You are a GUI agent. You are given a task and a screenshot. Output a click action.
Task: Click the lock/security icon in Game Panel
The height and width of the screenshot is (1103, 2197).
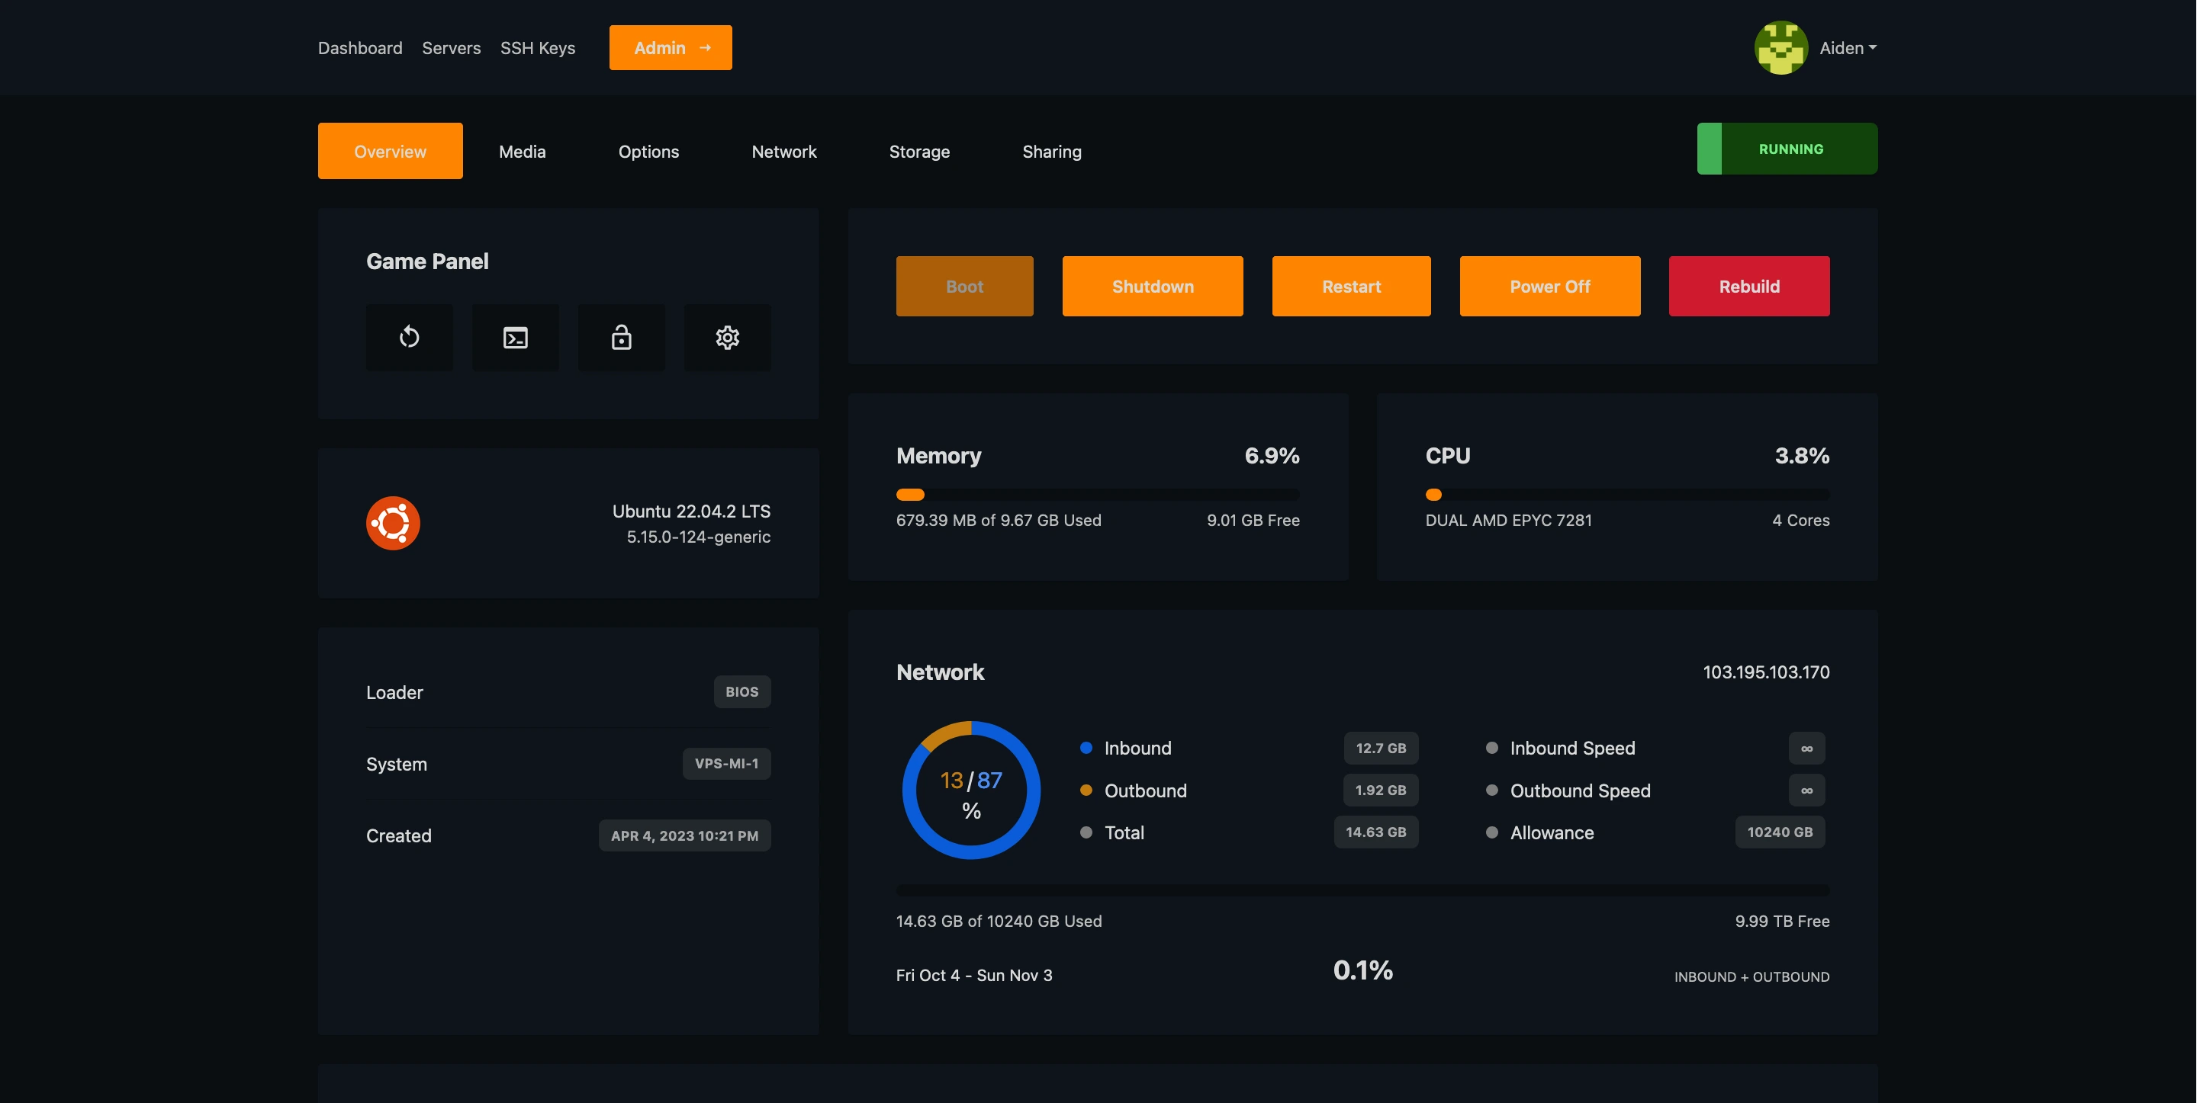click(621, 336)
